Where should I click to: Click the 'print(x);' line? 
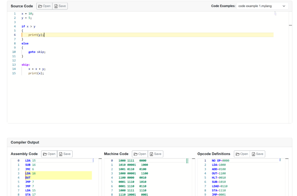(36, 73)
